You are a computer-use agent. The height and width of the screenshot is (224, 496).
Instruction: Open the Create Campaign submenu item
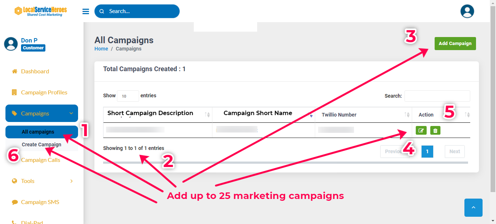[41, 144]
